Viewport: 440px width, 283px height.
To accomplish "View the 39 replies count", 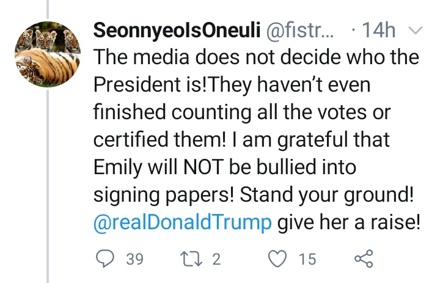I will [134, 259].
